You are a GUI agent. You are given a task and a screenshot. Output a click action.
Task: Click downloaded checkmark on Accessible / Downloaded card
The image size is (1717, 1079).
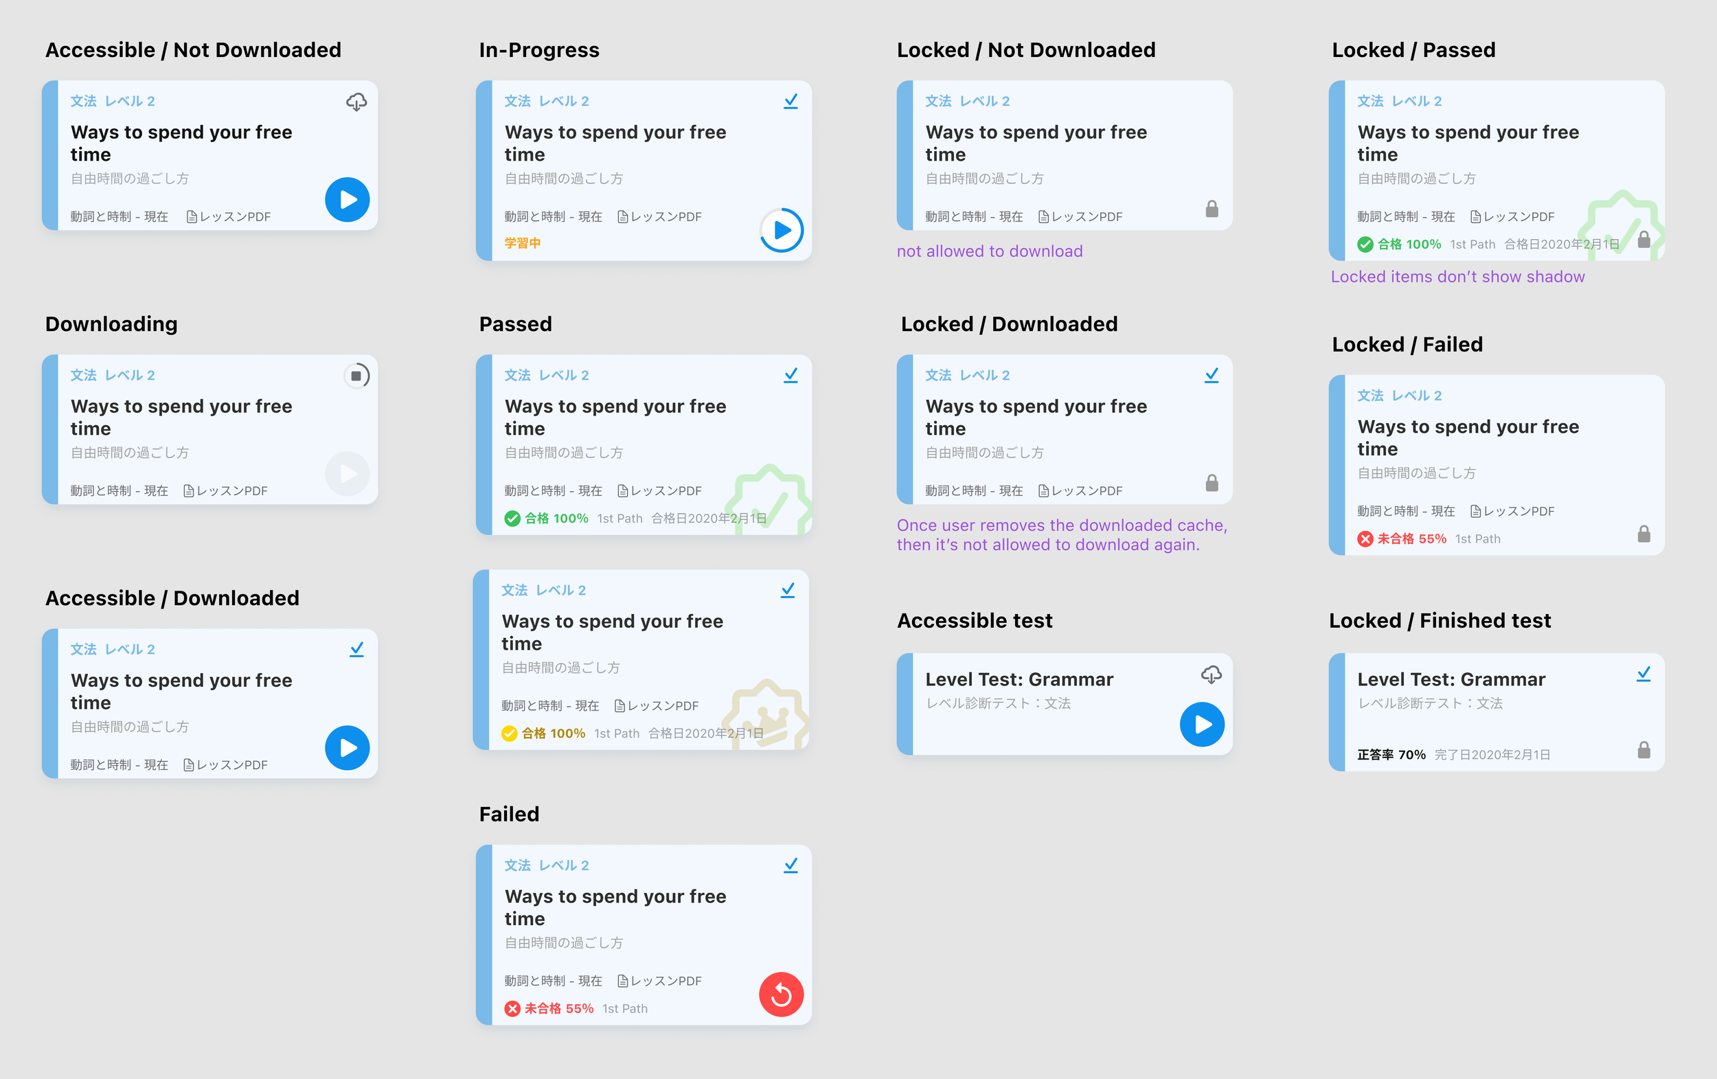pos(356,650)
